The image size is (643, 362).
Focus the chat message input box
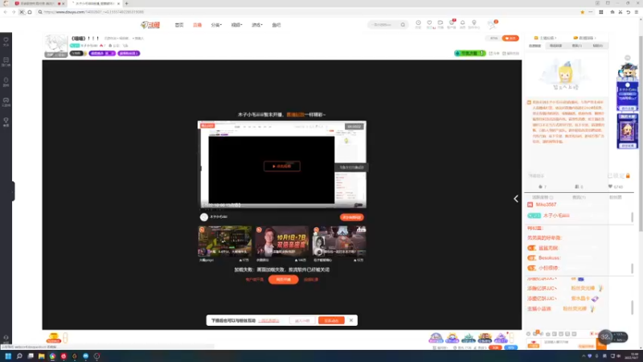coord(569,343)
